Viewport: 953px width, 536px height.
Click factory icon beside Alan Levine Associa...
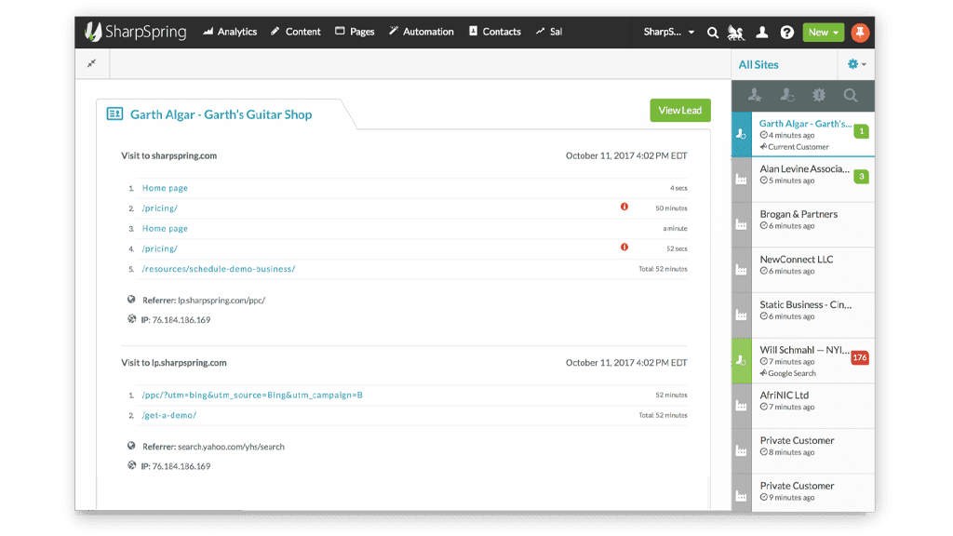pyautogui.click(x=742, y=180)
